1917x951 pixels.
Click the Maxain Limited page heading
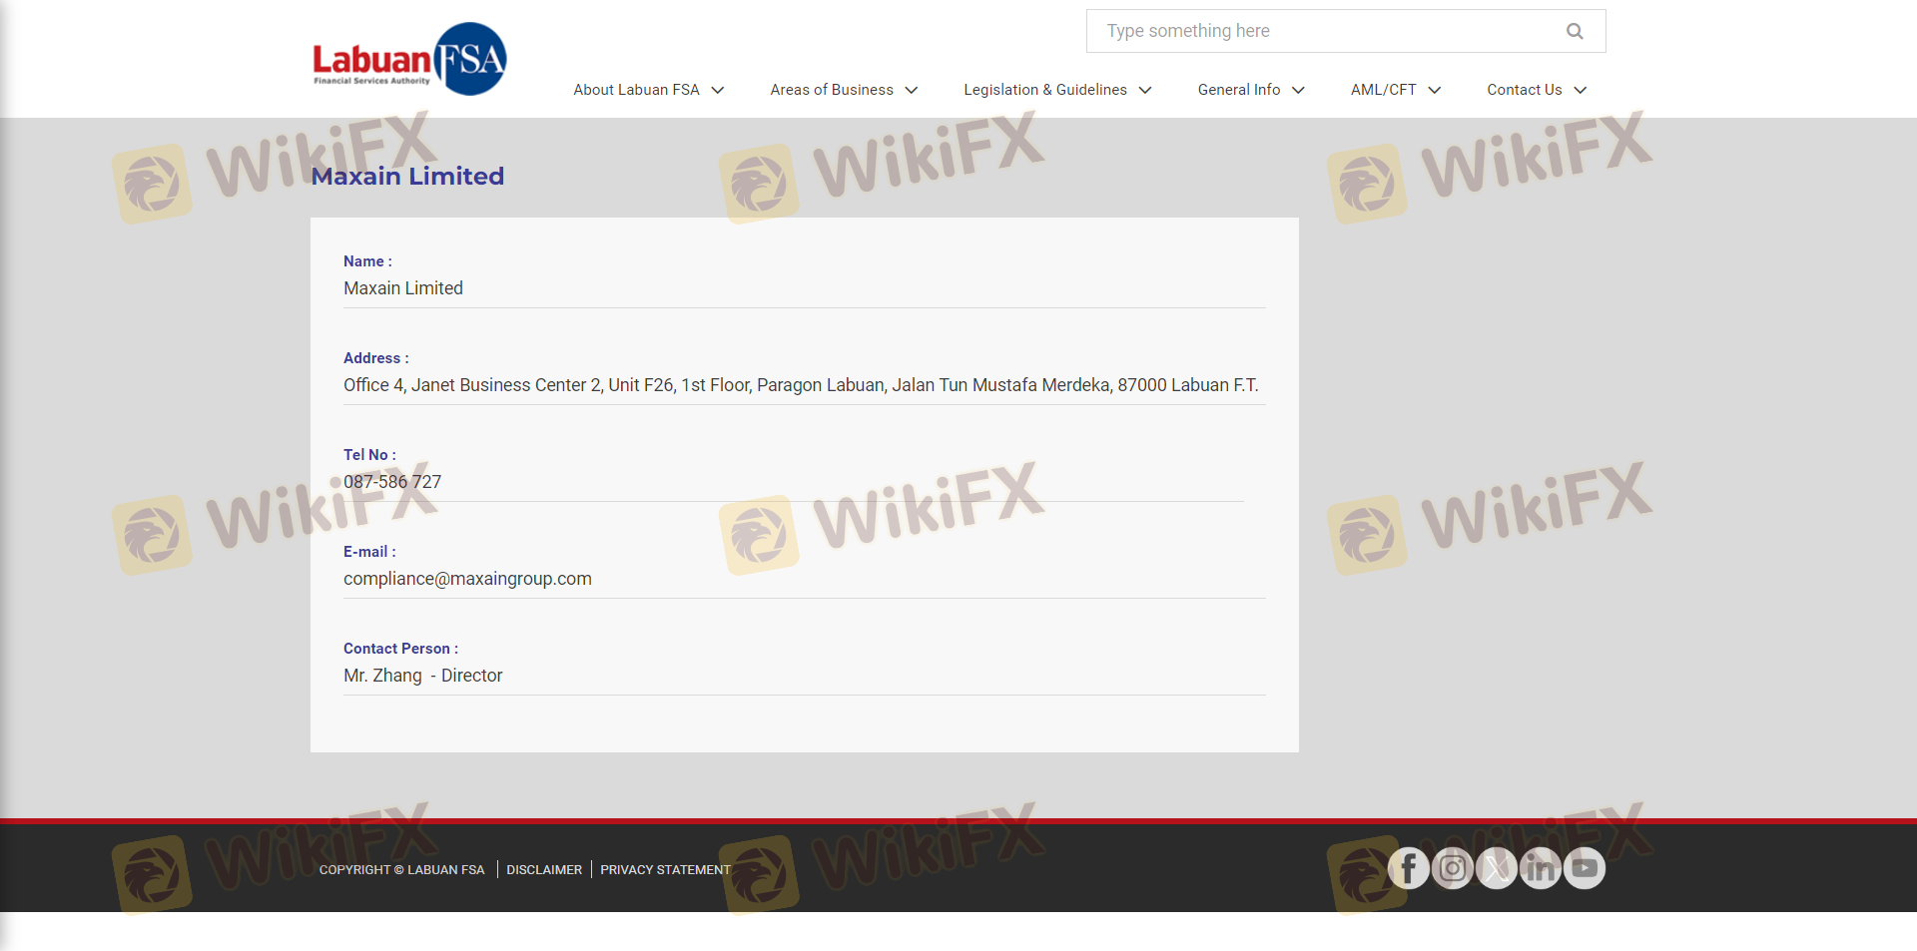click(407, 177)
